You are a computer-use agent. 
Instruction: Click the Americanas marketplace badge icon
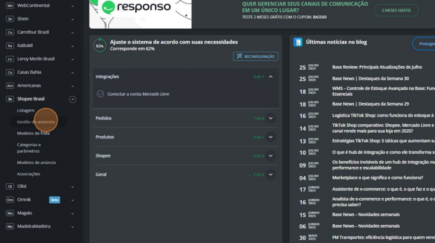coord(10,86)
